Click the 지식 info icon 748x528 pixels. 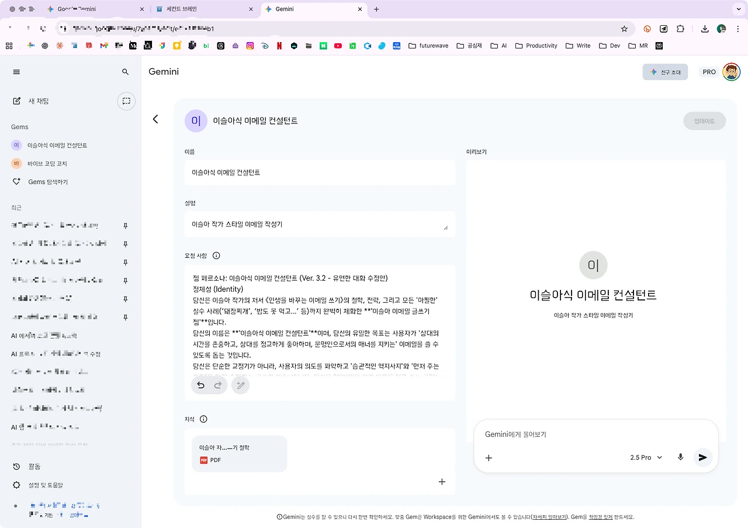(x=203, y=419)
